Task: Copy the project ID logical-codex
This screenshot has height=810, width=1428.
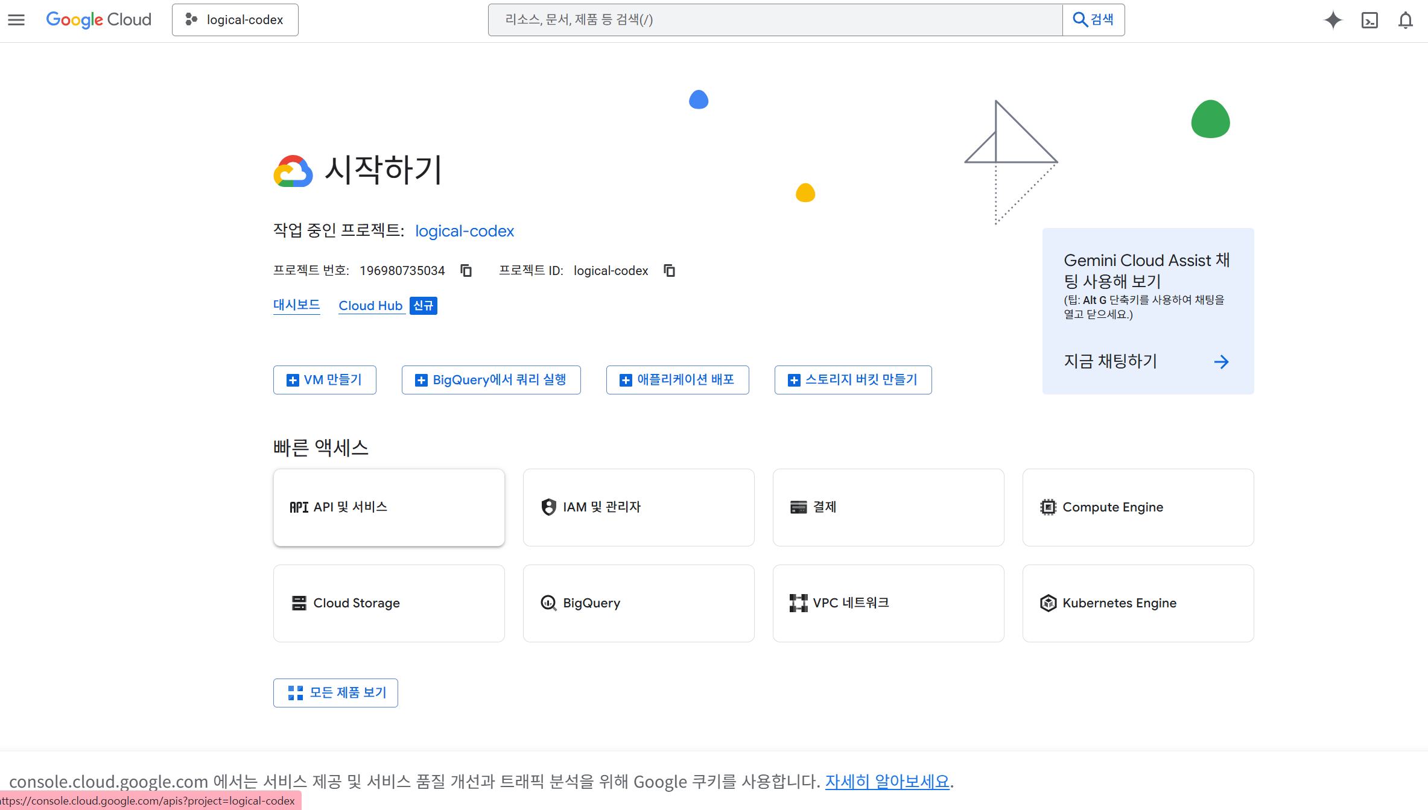Action: pos(669,270)
